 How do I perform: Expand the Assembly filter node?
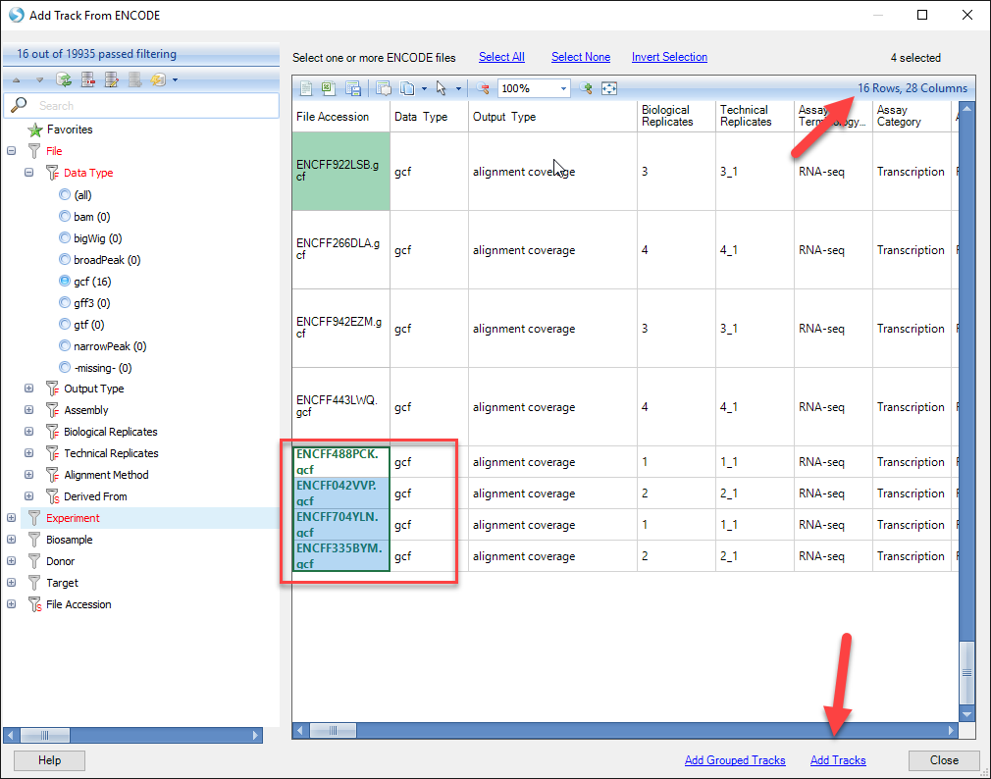29,409
